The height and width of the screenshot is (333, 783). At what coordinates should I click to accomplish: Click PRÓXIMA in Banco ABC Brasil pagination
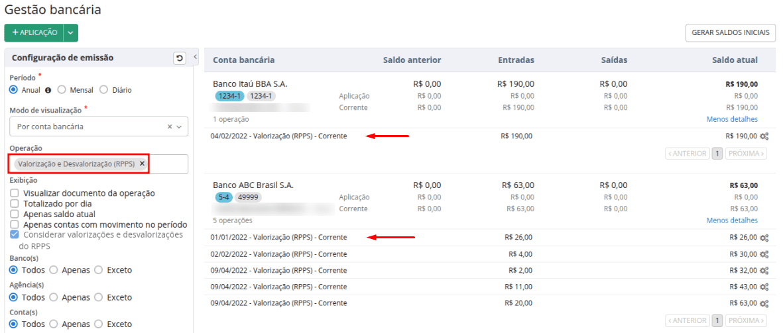[746, 320]
